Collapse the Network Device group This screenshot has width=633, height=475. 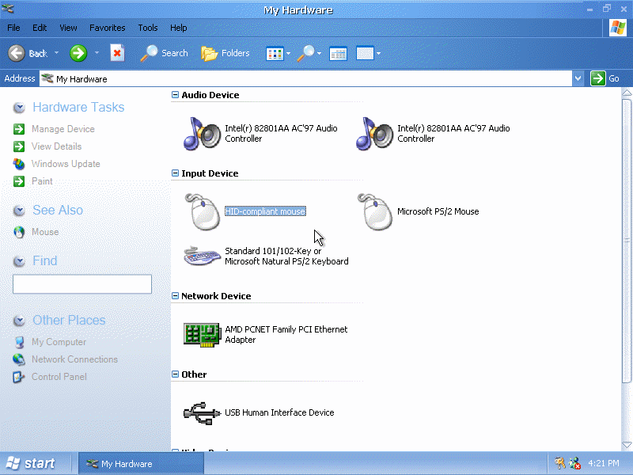[175, 295]
